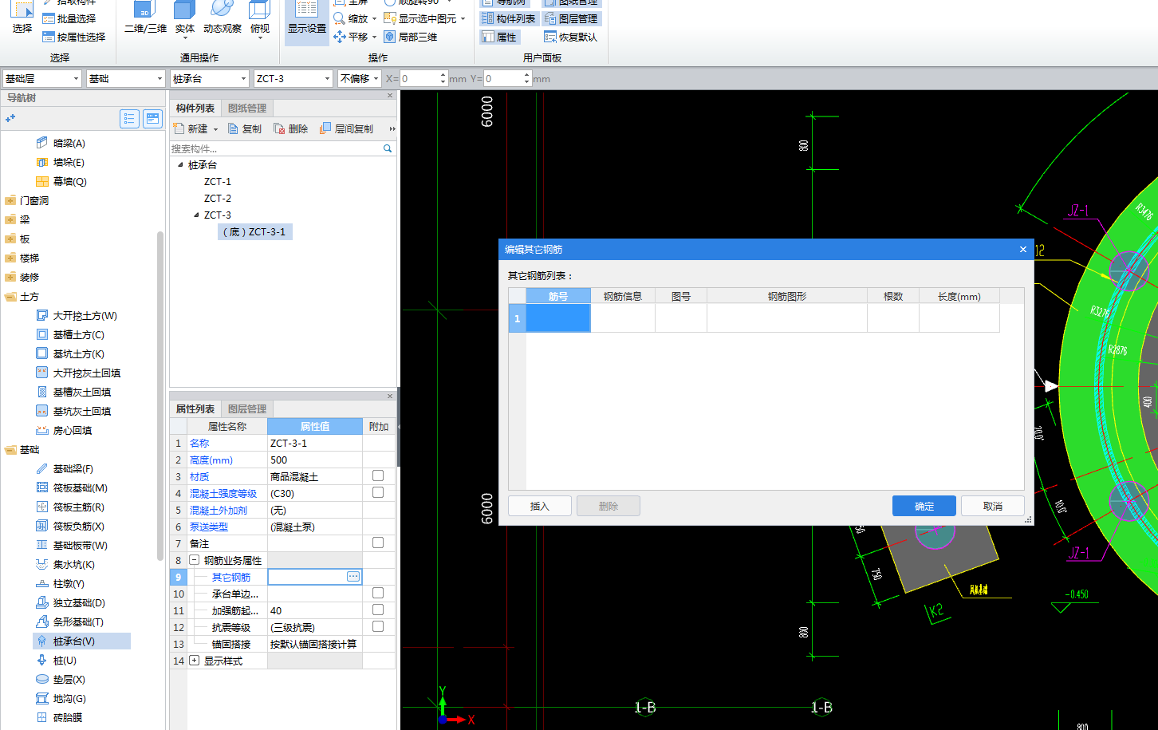Screen dimensions: 1158x730
Task: Tick the 抗震等级 row 附加 checkbox
Action: click(x=378, y=626)
